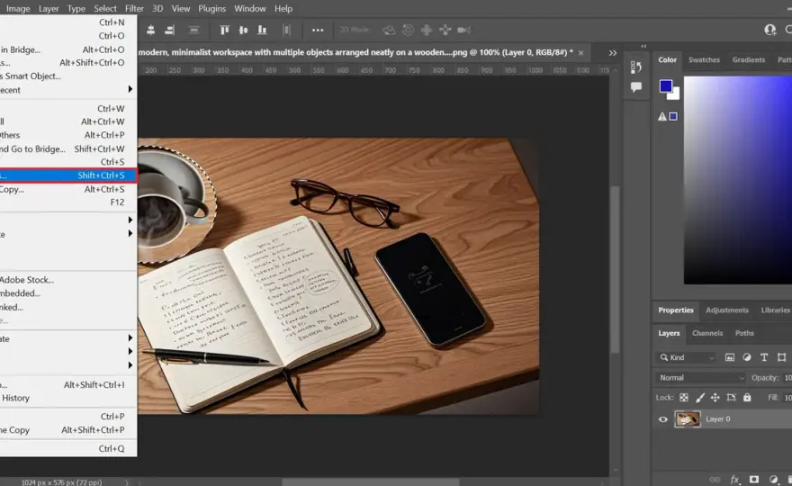Click the 3D camera scale icon
Viewport: 792px width, 486px height.
[463, 31]
